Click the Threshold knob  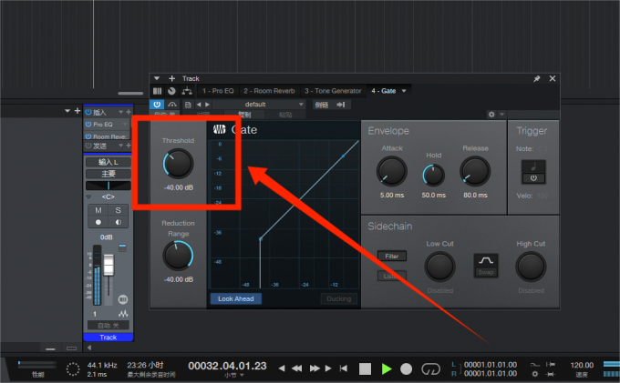tap(178, 164)
